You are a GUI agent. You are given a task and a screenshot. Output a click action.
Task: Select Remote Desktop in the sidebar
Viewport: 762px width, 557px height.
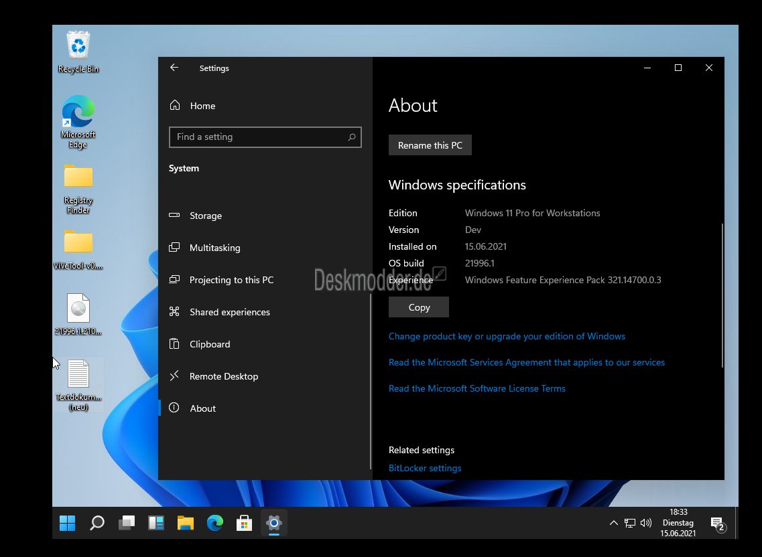[x=265, y=376]
